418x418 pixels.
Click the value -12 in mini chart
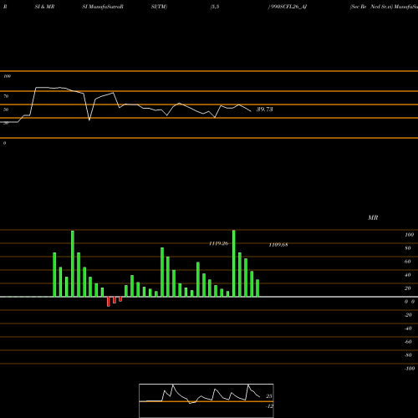coord(269,406)
